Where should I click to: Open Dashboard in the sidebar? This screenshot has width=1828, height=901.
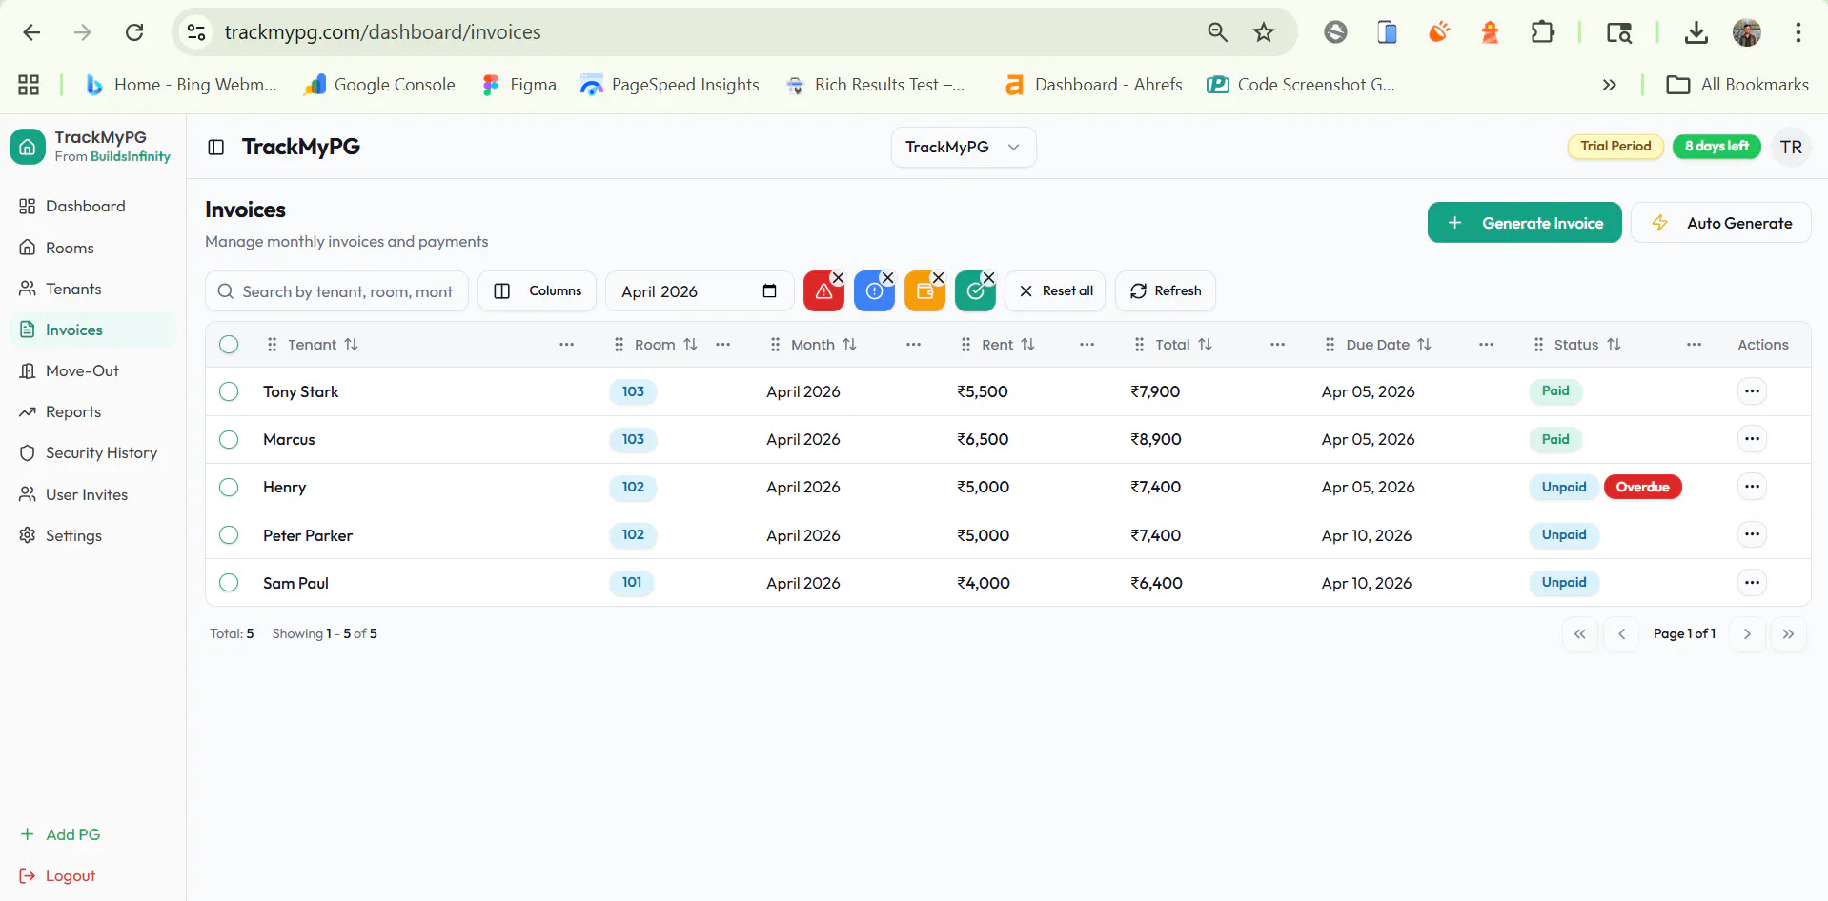coord(92,207)
